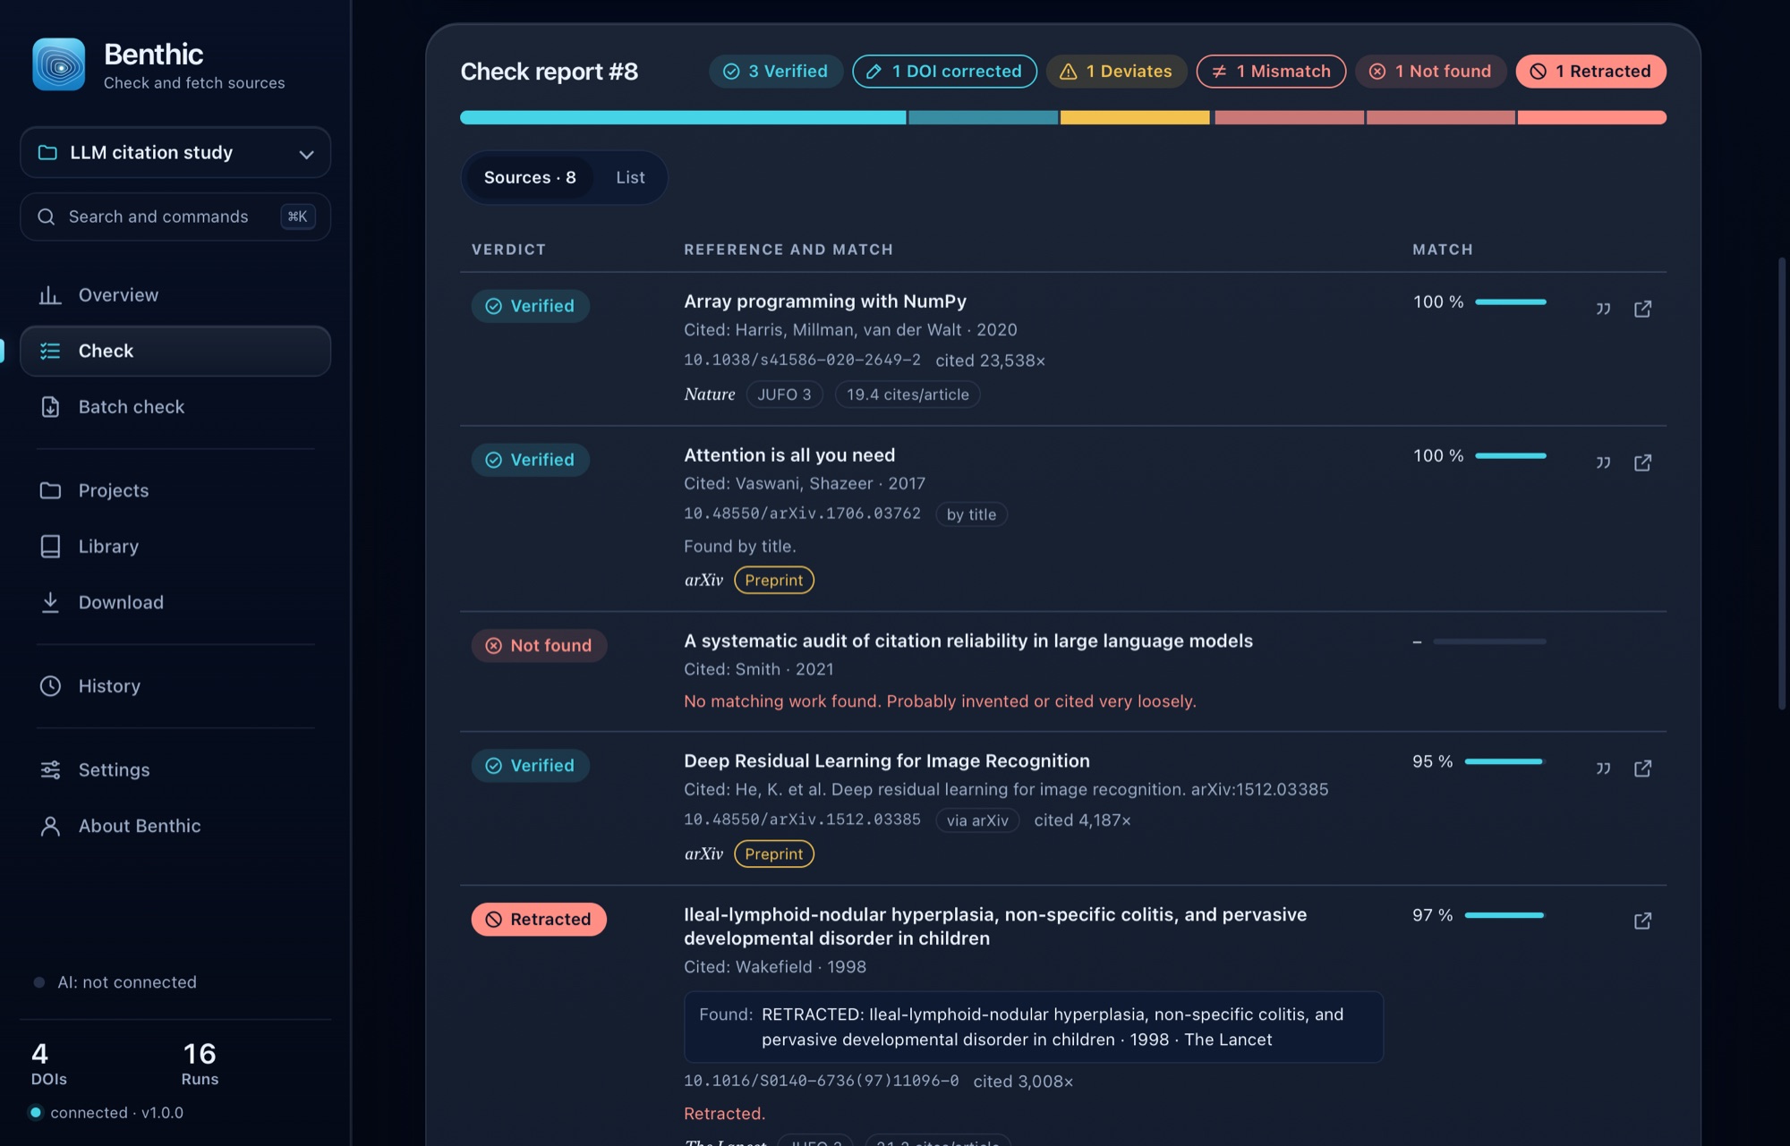Click the quote icon for Deep Residual Learning
1790x1146 pixels.
pyautogui.click(x=1603, y=768)
